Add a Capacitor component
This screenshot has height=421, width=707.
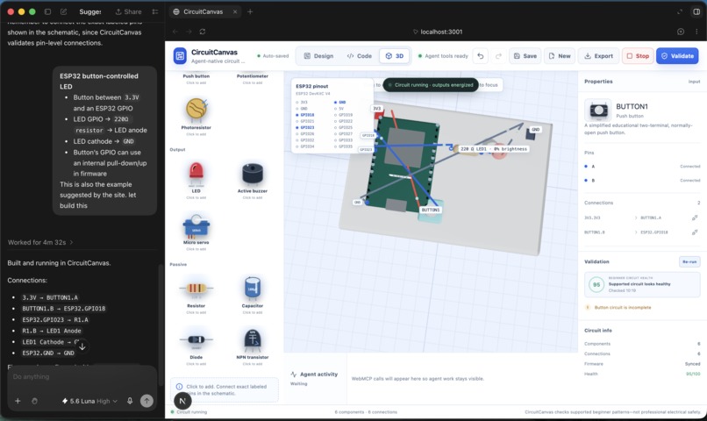tap(252, 295)
